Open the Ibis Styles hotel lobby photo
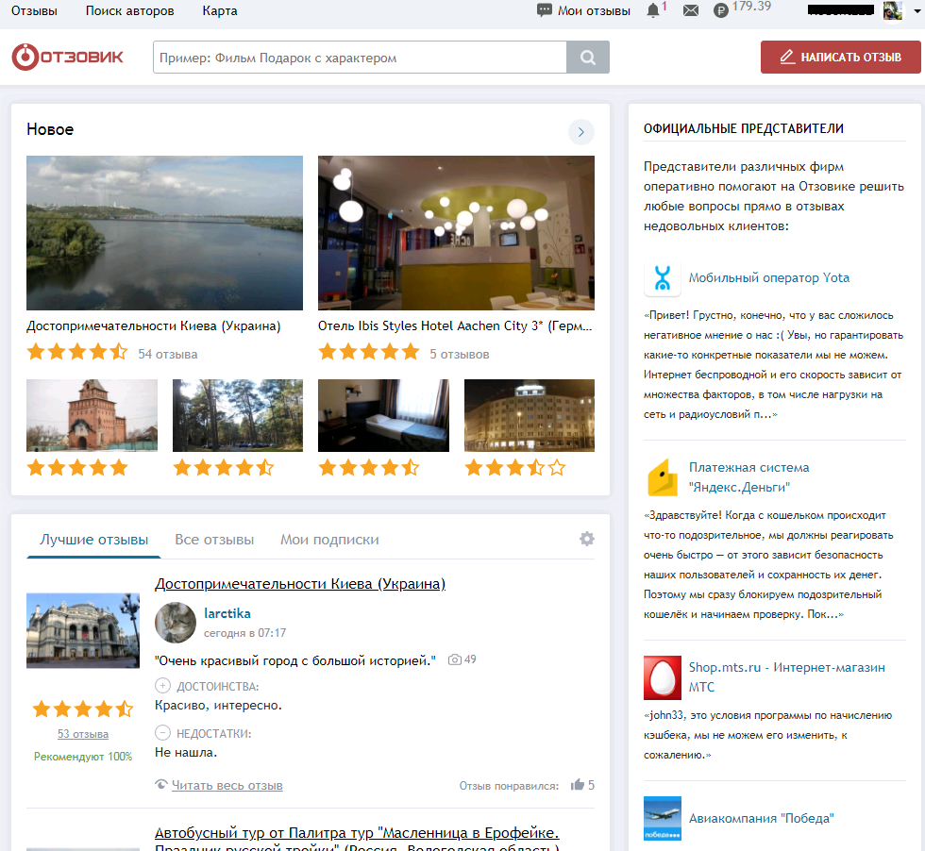The height and width of the screenshot is (851, 925). tap(456, 233)
